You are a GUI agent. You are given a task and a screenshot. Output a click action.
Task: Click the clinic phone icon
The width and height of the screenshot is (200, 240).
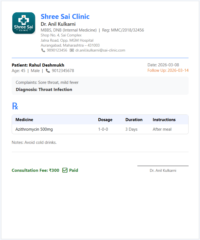43,50
